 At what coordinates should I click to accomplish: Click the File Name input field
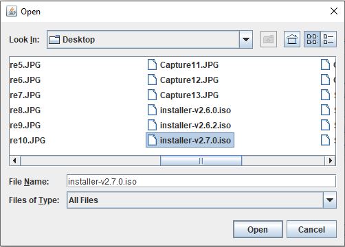click(x=201, y=181)
